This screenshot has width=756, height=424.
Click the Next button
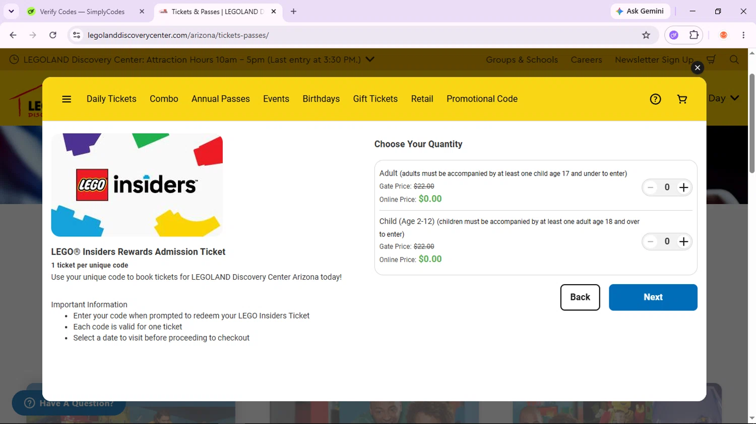coord(653,297)
